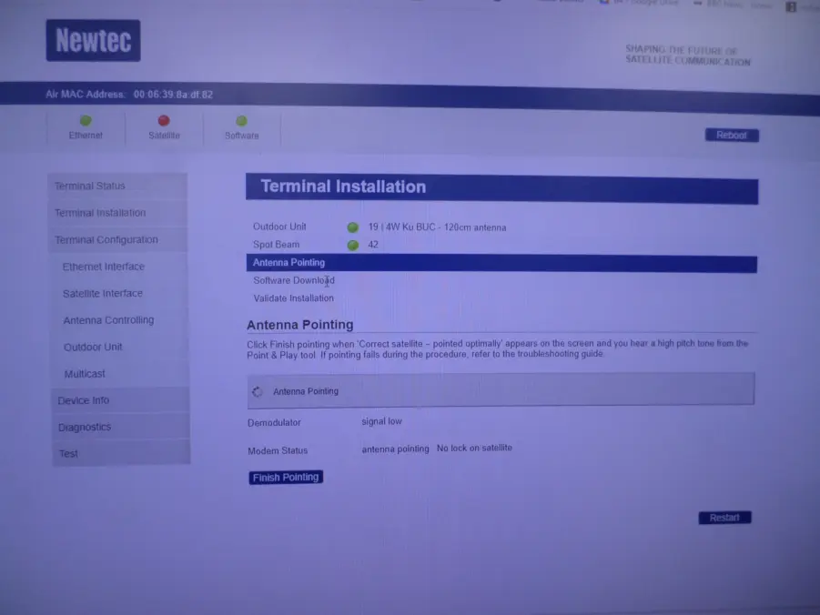Open Terminal Status in the sidebar
The width and height of the screenshot is (820, 615).
tap(90, 187)
